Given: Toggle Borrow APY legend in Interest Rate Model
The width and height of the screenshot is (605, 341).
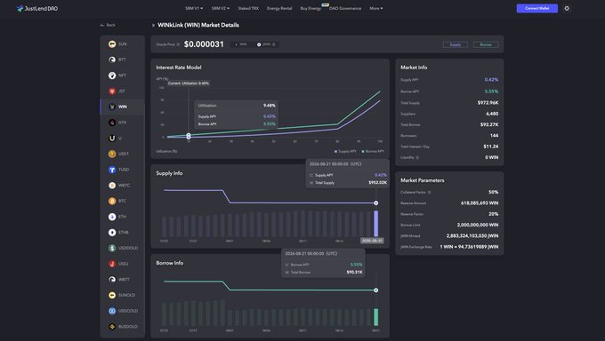Looking at the screenshot, I should tap(373, 152).
